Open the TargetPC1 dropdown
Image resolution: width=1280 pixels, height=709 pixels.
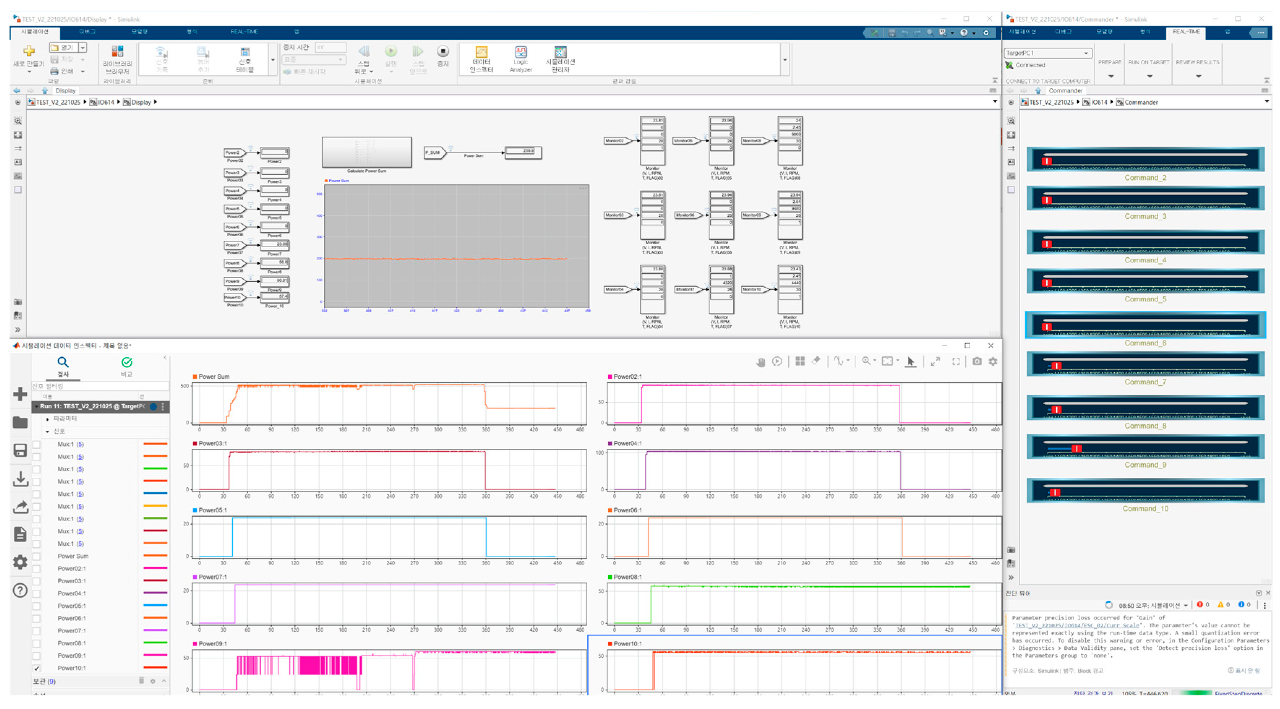1086,53
